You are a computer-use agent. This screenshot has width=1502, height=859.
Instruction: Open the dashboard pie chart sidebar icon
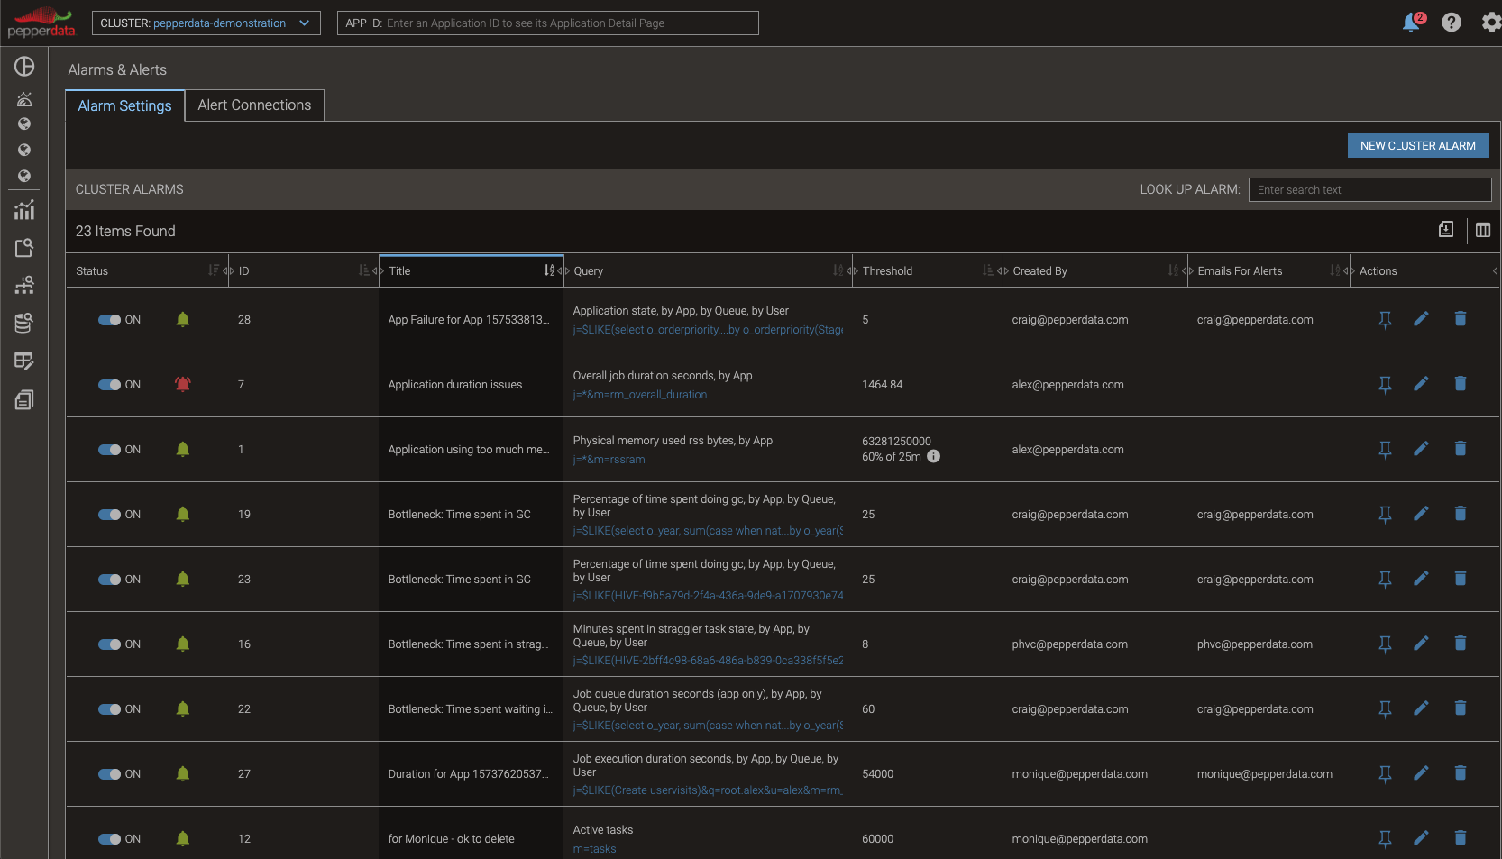[x=24, y=67]
